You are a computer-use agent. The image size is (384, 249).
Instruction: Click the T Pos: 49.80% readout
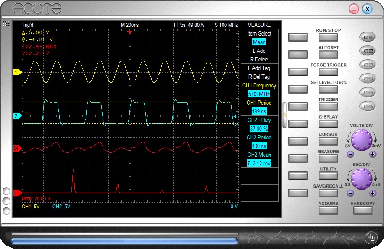coord(189,25)
